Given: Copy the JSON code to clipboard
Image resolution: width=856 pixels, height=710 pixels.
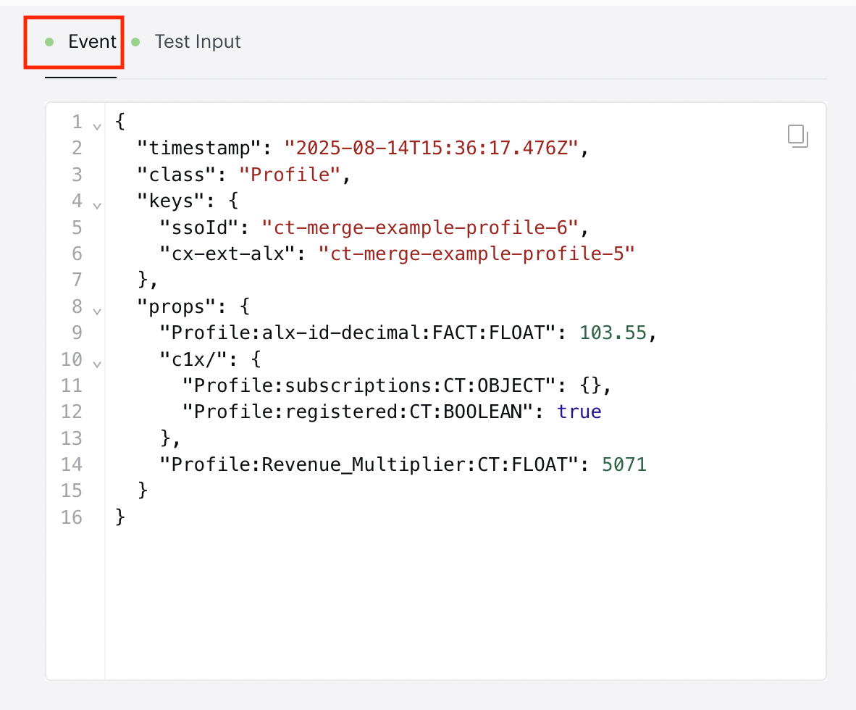Looking at the screenshot, I should click(797, 136).
